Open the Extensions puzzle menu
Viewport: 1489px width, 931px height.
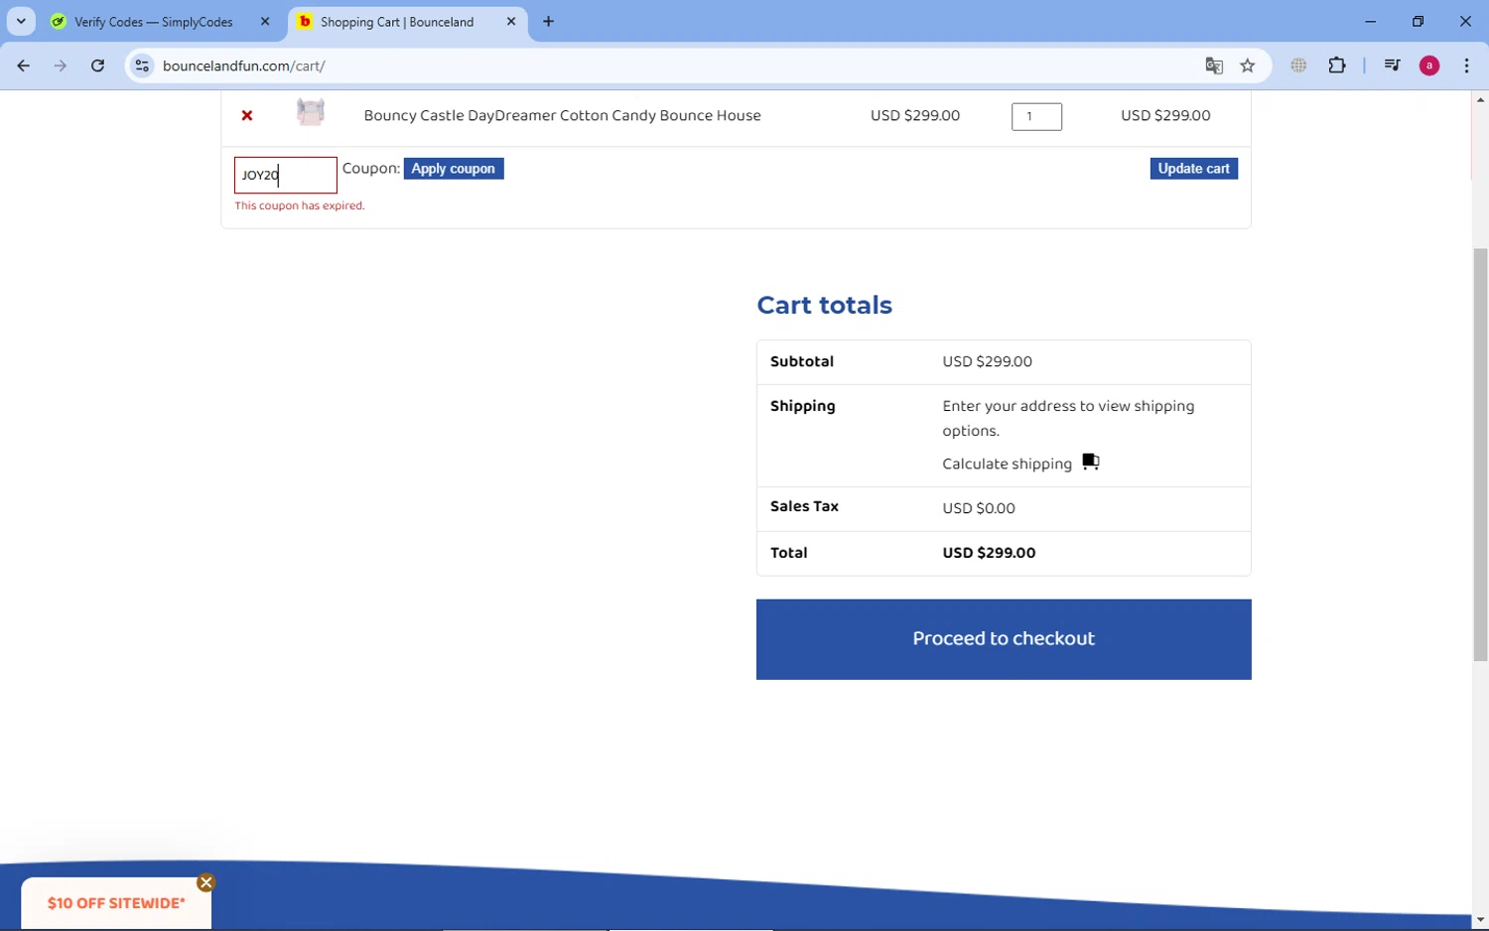click(1337, 66)
